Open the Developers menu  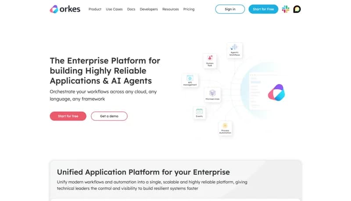149,9
